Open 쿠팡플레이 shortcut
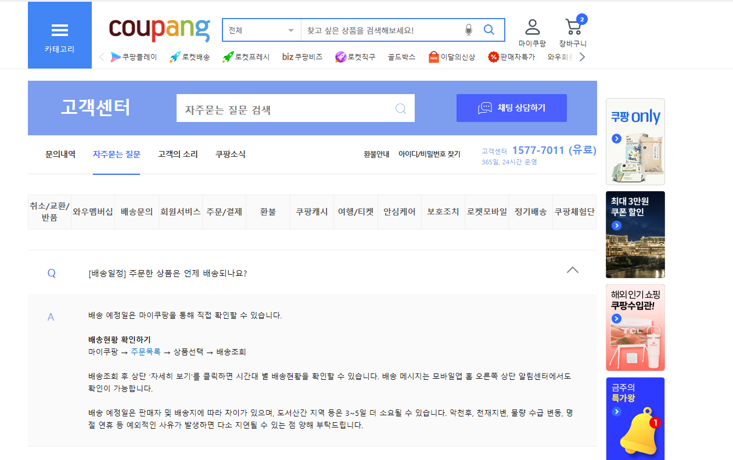The height and width of the screenshot is (460, 733). coord(134,57)
